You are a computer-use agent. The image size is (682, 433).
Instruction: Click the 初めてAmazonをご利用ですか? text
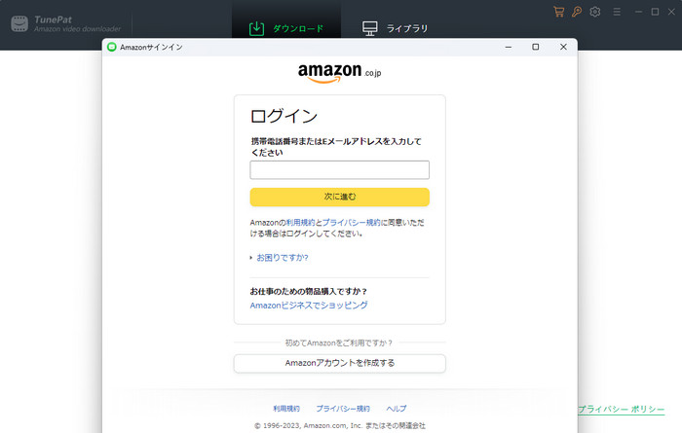coord(339,343)
